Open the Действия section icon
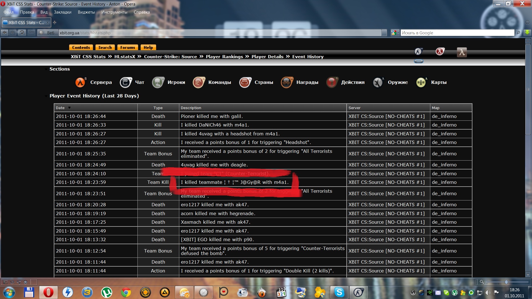 pyautogui.click(x=332, y=82)
